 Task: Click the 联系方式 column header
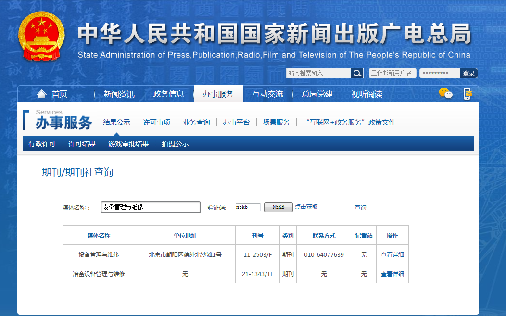(324, 236)
